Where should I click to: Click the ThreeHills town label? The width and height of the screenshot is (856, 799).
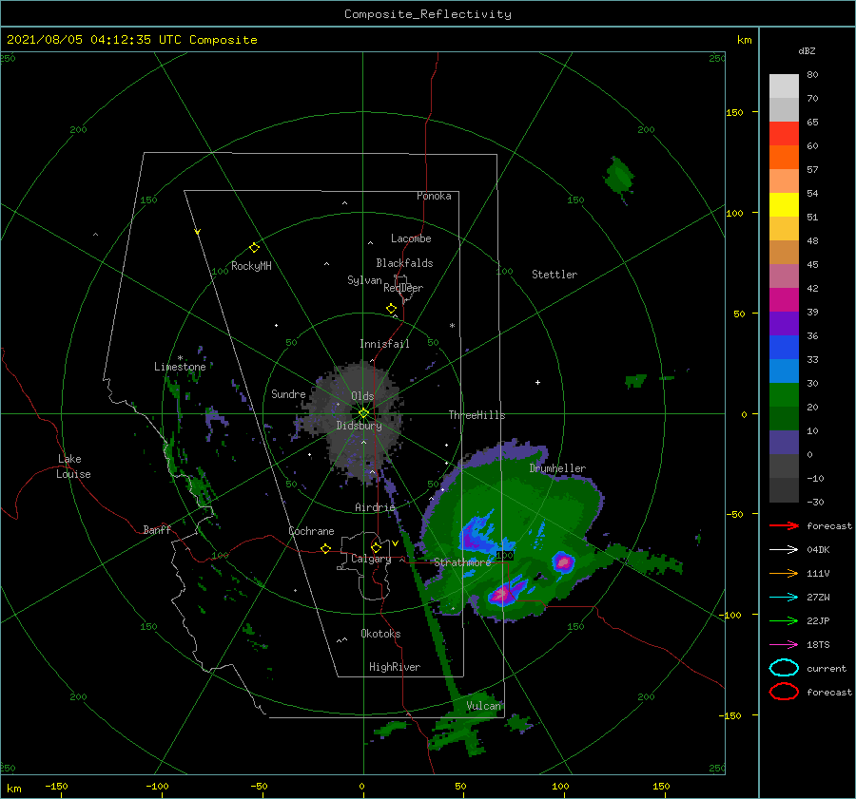pos(477,415)
